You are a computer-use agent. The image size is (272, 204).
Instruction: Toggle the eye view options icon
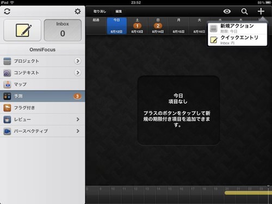pos(227,11)
